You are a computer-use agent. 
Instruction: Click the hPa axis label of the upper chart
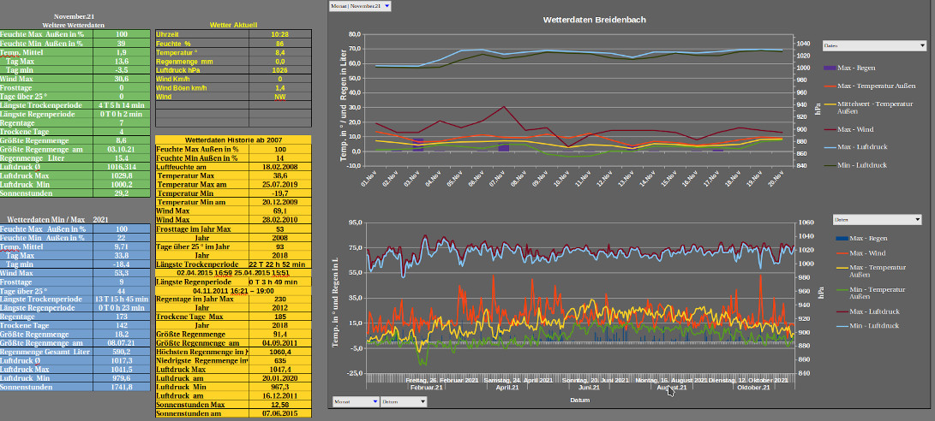[x=818, y=108]
